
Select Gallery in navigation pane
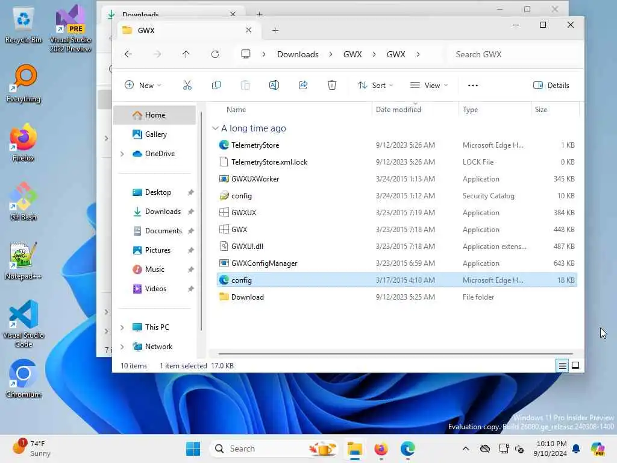[x=155, y=134]
